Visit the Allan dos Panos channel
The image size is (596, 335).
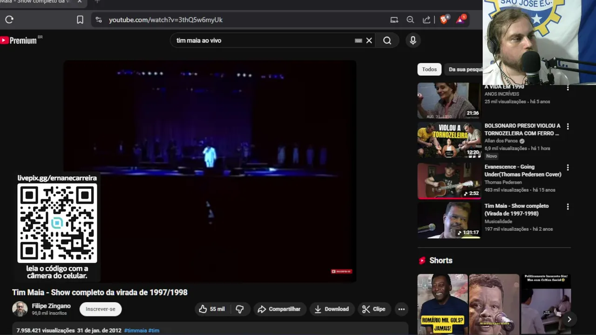point(502,141)
